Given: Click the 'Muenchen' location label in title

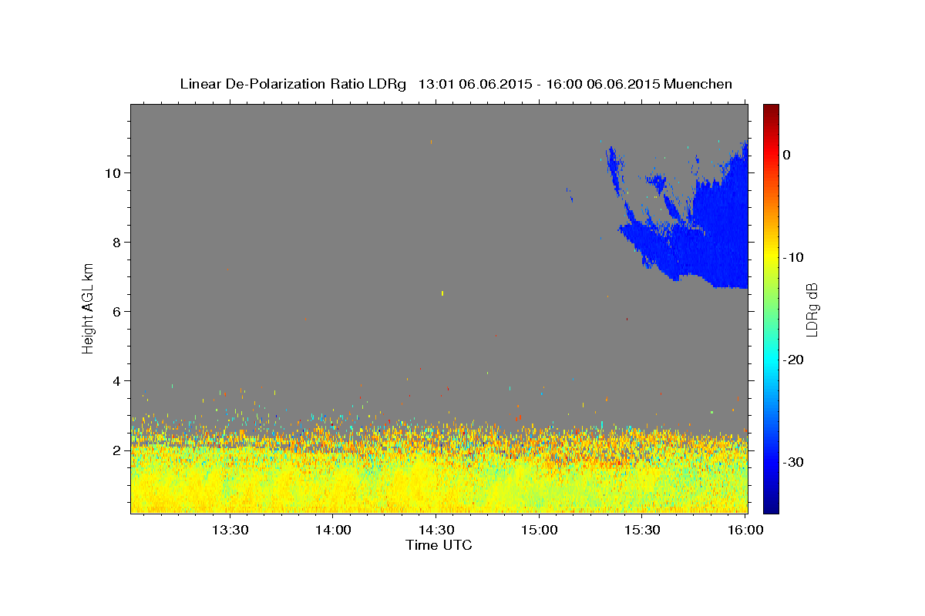Looking at the screenshot, I should [698, 84].
